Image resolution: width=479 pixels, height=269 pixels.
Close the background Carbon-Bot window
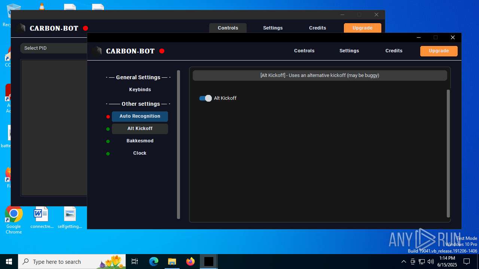[x=376, y=15]
